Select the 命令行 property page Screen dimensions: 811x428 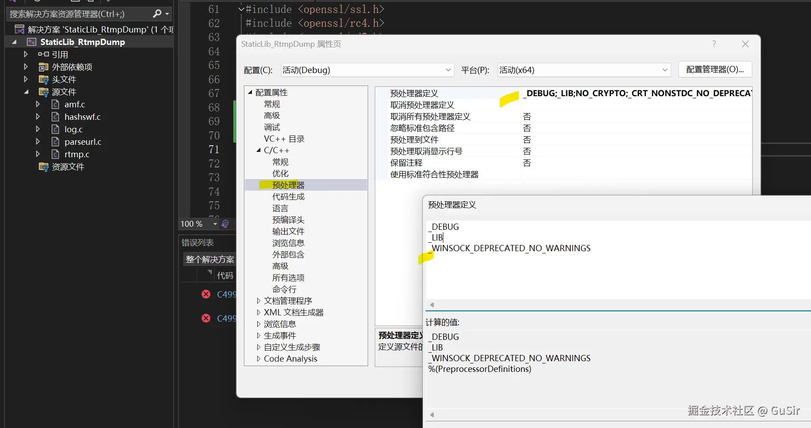point(284,289)
